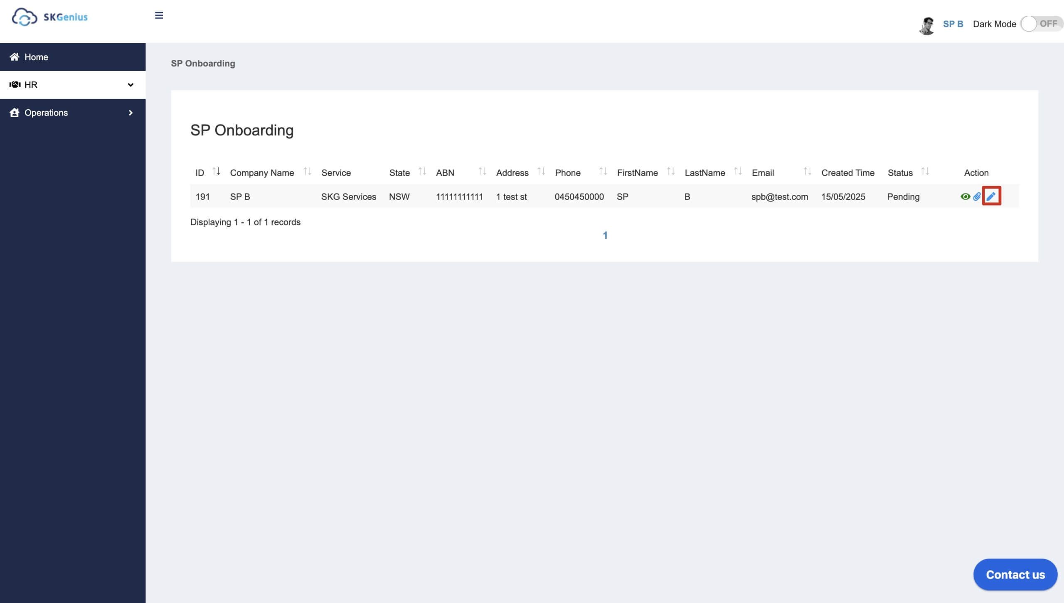The width and height of the screenshot is (1064, 603).
Task: Click the SP Onboarding breadcrumb
Action: tap(203, 64)
